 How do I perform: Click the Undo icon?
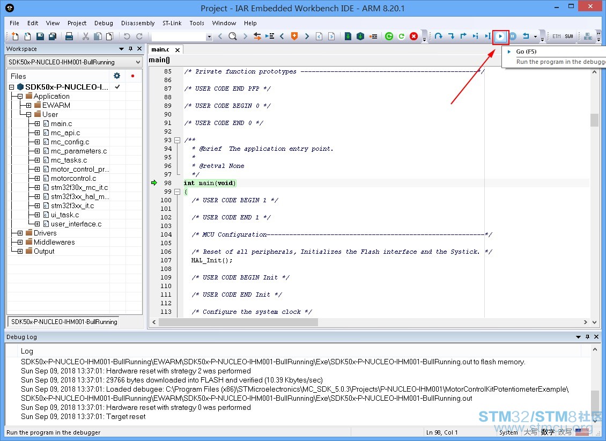tap(127, 36)
